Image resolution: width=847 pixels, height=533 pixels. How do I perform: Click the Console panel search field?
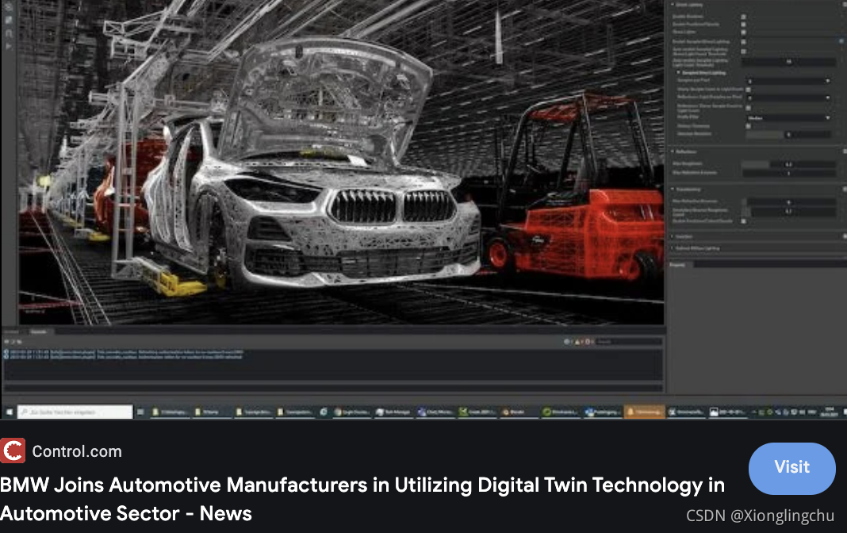coord(629,341)
